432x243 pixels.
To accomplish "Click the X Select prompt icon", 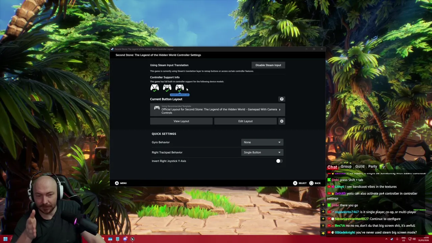I will coord(295,183).
